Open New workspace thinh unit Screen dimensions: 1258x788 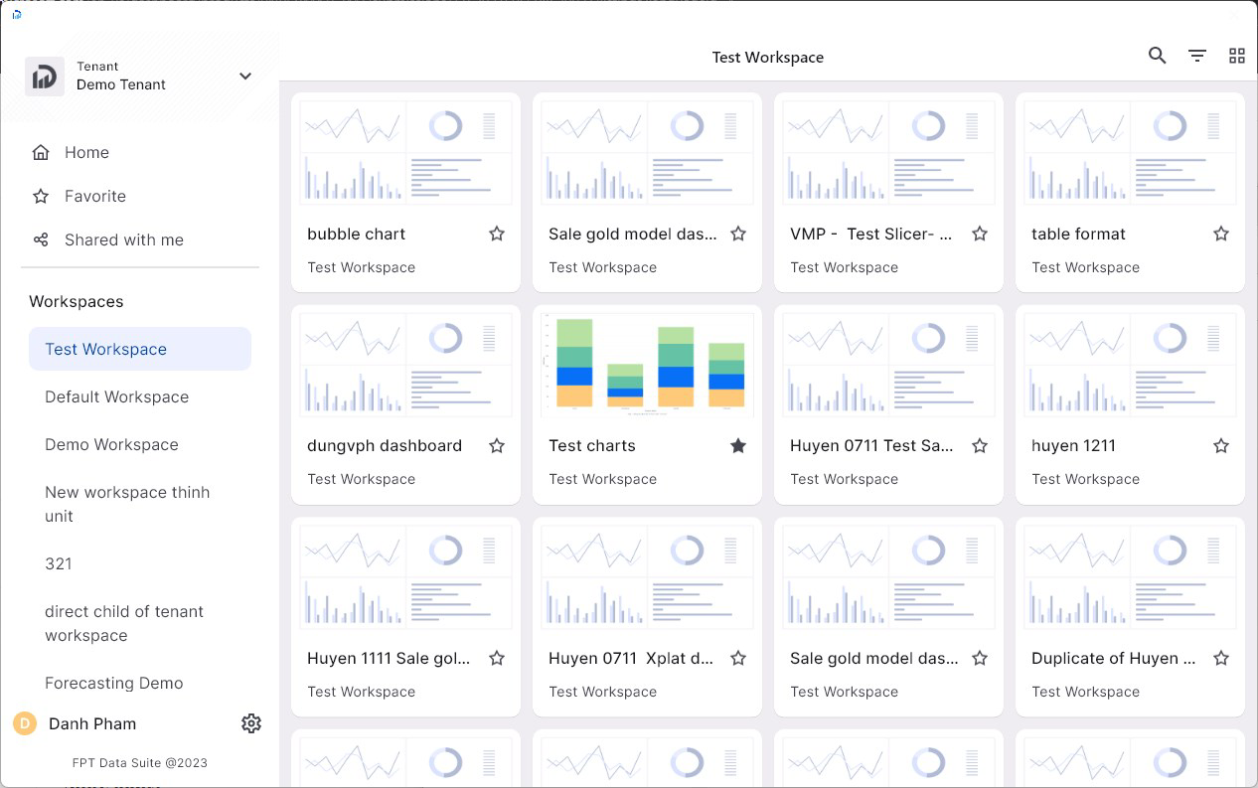140,504
